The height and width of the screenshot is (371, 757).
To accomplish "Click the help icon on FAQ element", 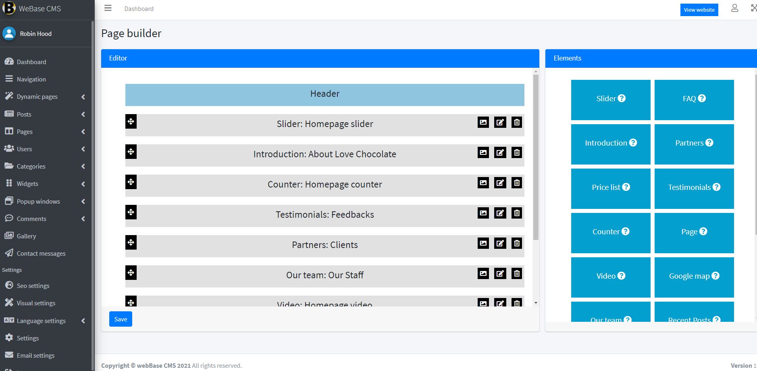I will tap(702, 98).
